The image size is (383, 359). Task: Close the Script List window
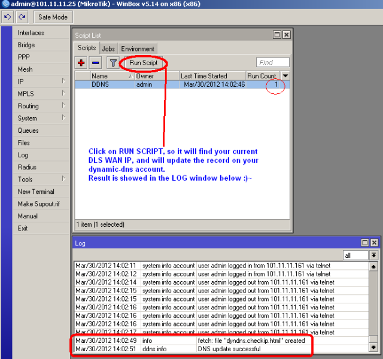pyautogui.click(x=286, y=35)
